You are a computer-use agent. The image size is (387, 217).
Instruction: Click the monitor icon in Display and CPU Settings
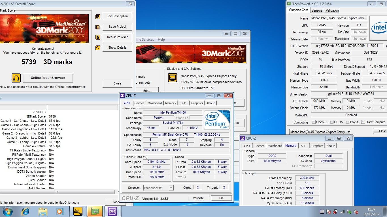click(172, 77)
